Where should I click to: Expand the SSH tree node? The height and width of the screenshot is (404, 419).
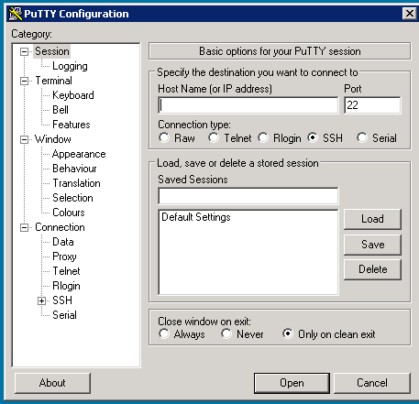41,300
